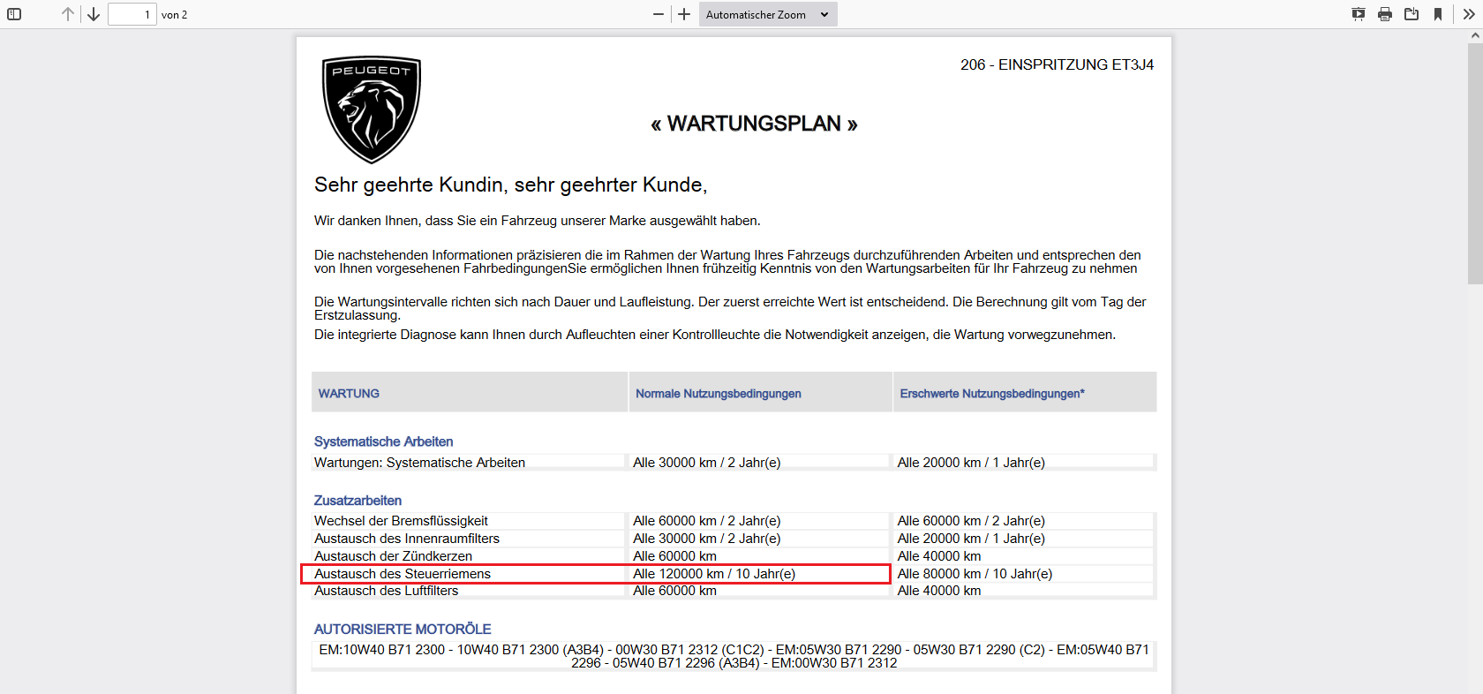Zoom out with the minus button
1483x694 pixels.
[658, 14]
